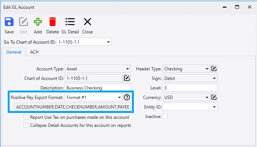Click the Save disk icon

click(x=9, y=22)
